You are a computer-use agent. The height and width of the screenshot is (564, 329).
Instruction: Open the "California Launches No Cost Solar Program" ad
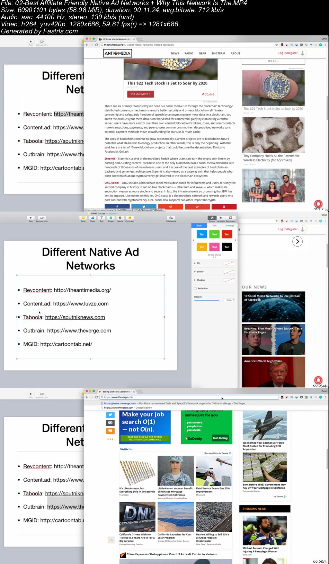click(175, 522)
